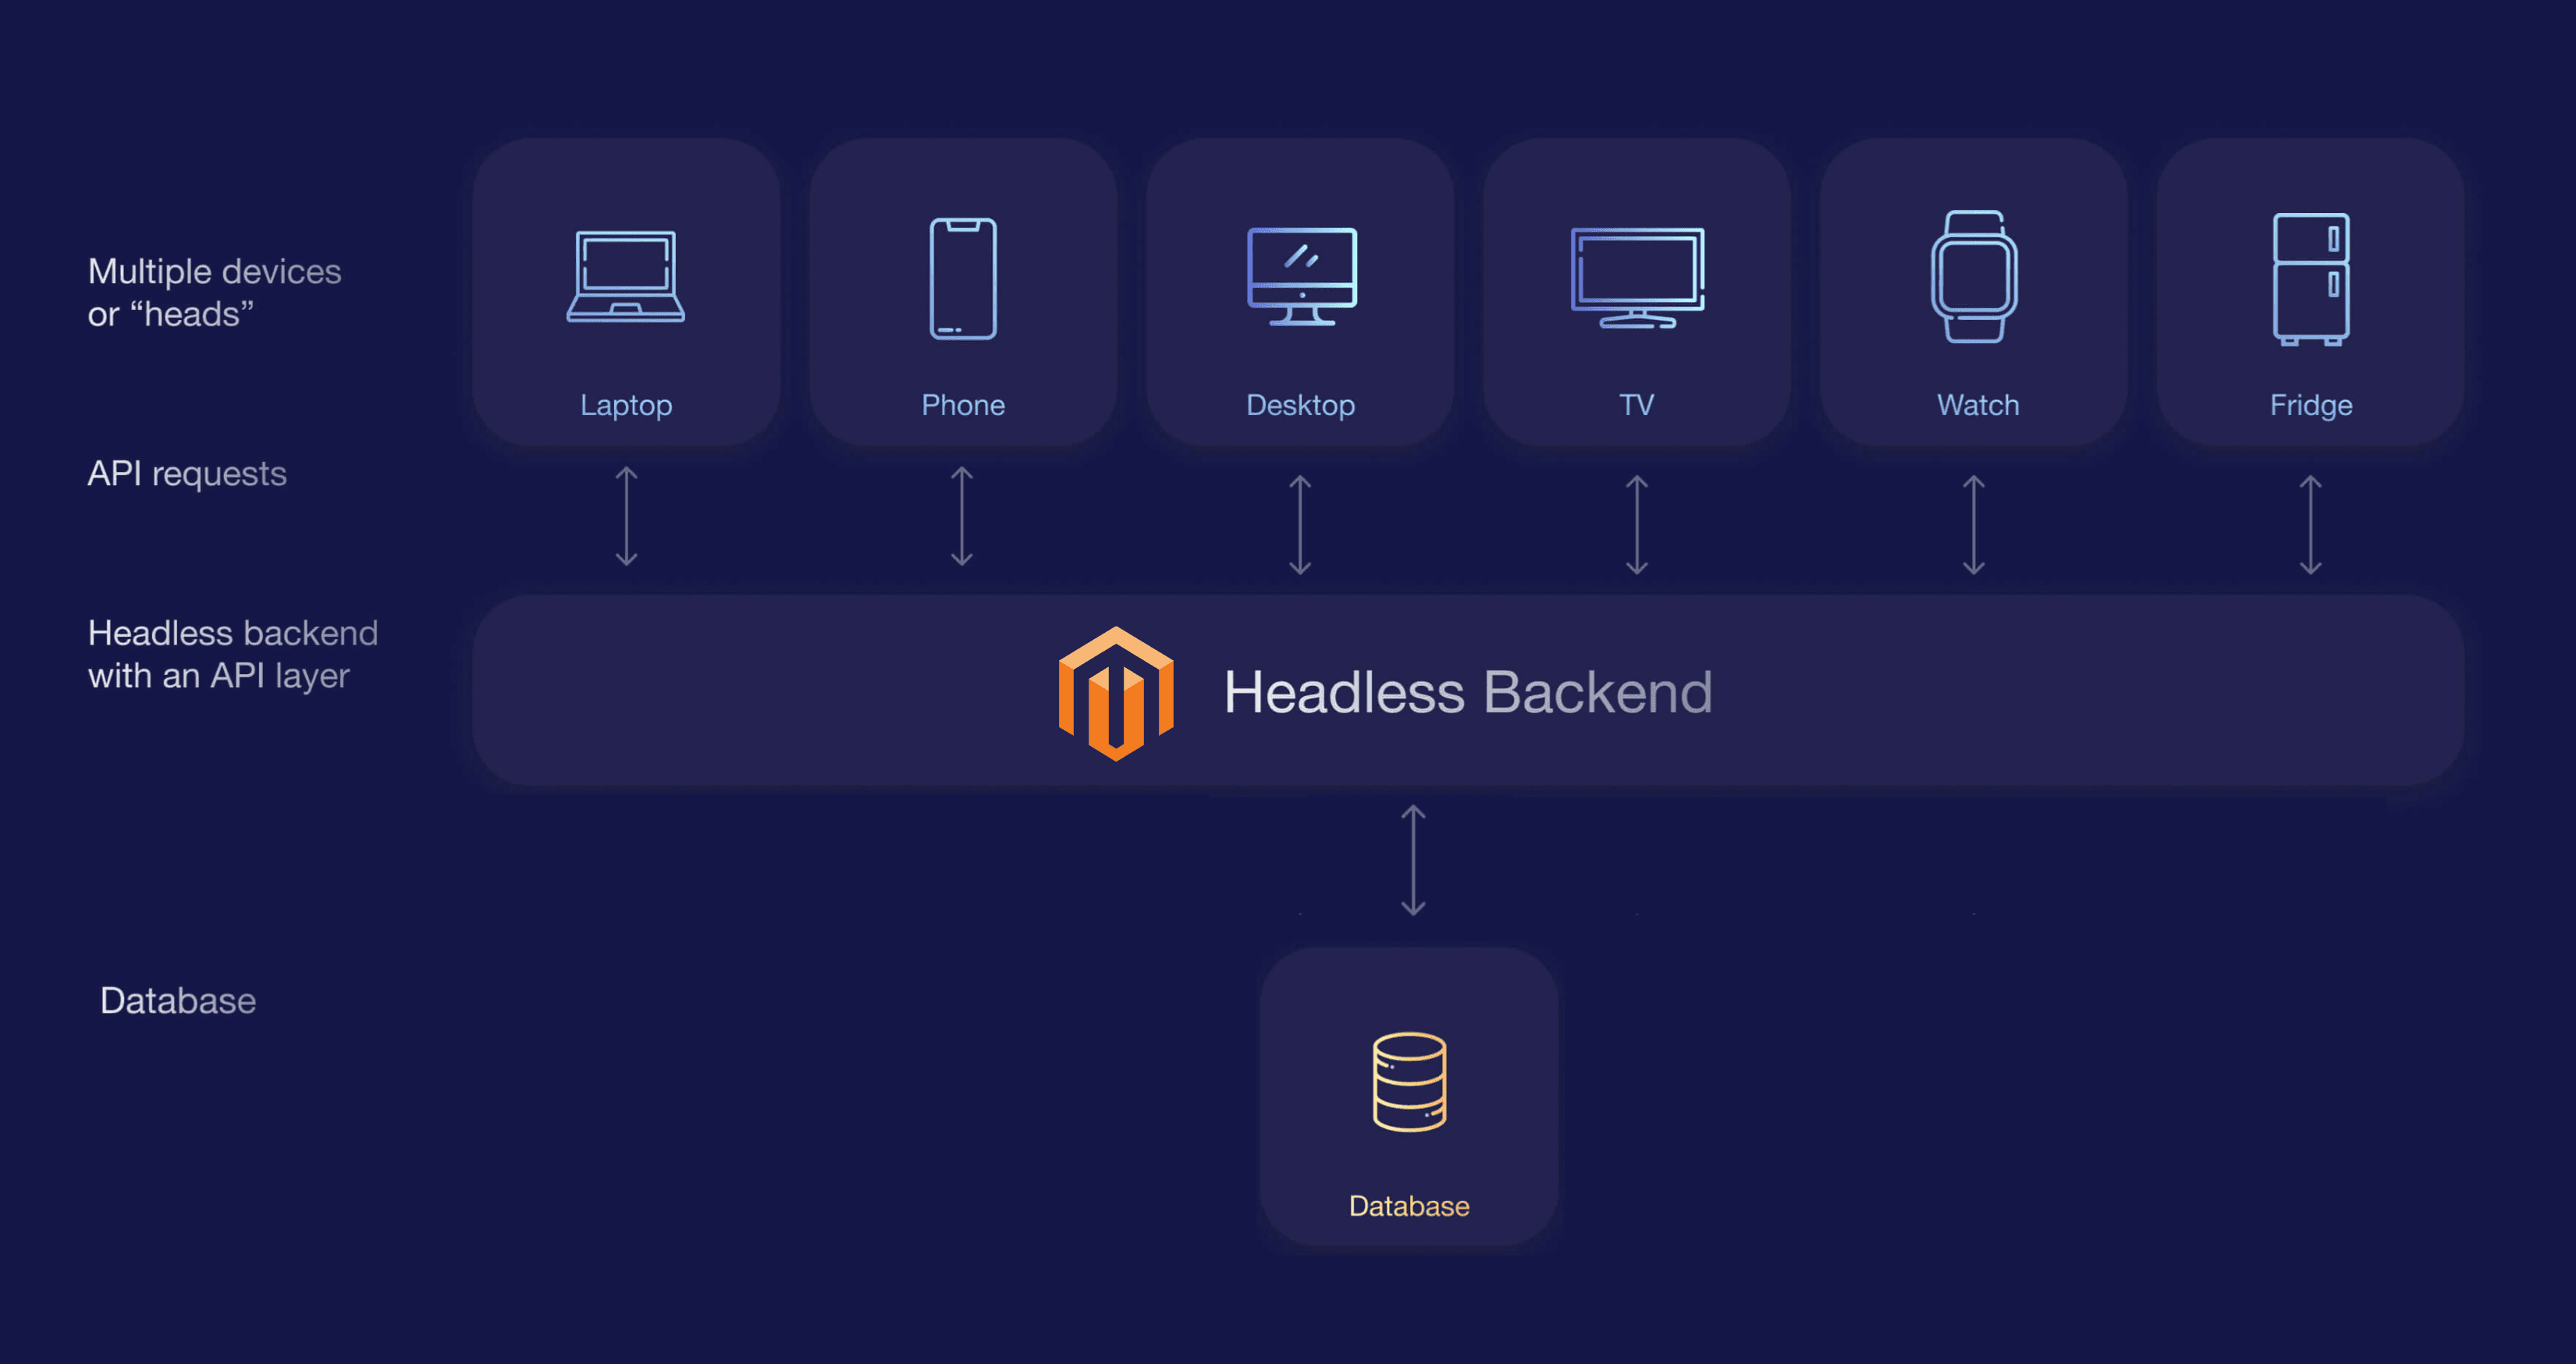Image resolution: width=2576 pixels, height=1364 pixels.
Task: Click the TV screen icon
Action: (x=1637, y=278)
